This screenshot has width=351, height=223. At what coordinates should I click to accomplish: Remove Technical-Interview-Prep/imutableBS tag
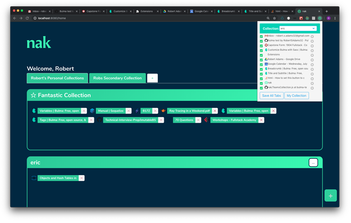(161, 120)
